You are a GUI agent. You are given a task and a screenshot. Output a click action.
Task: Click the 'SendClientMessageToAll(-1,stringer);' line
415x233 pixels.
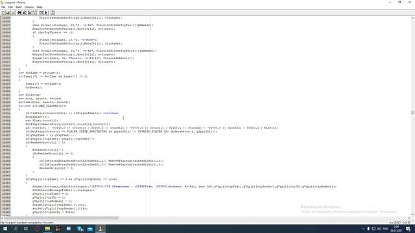[64, 190]
